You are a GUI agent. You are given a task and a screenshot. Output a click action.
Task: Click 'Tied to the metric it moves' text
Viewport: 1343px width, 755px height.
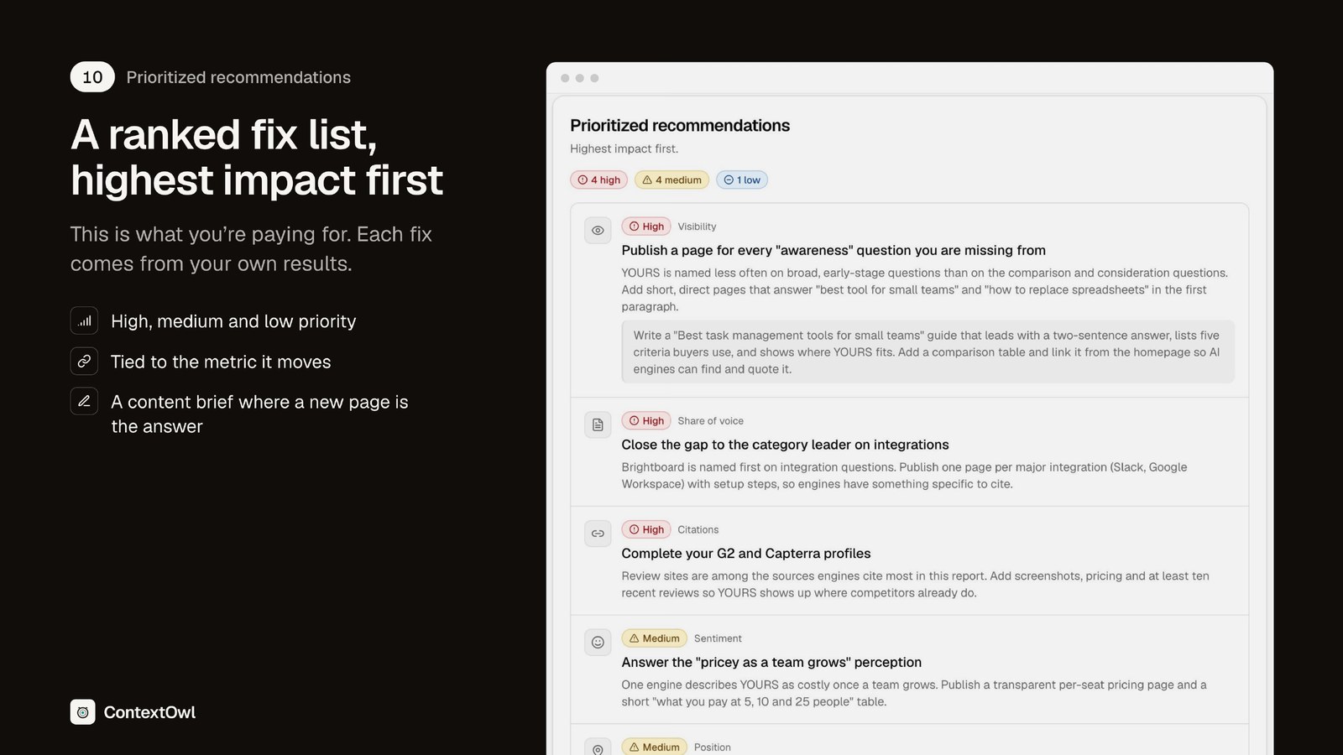tap(221, 362)
